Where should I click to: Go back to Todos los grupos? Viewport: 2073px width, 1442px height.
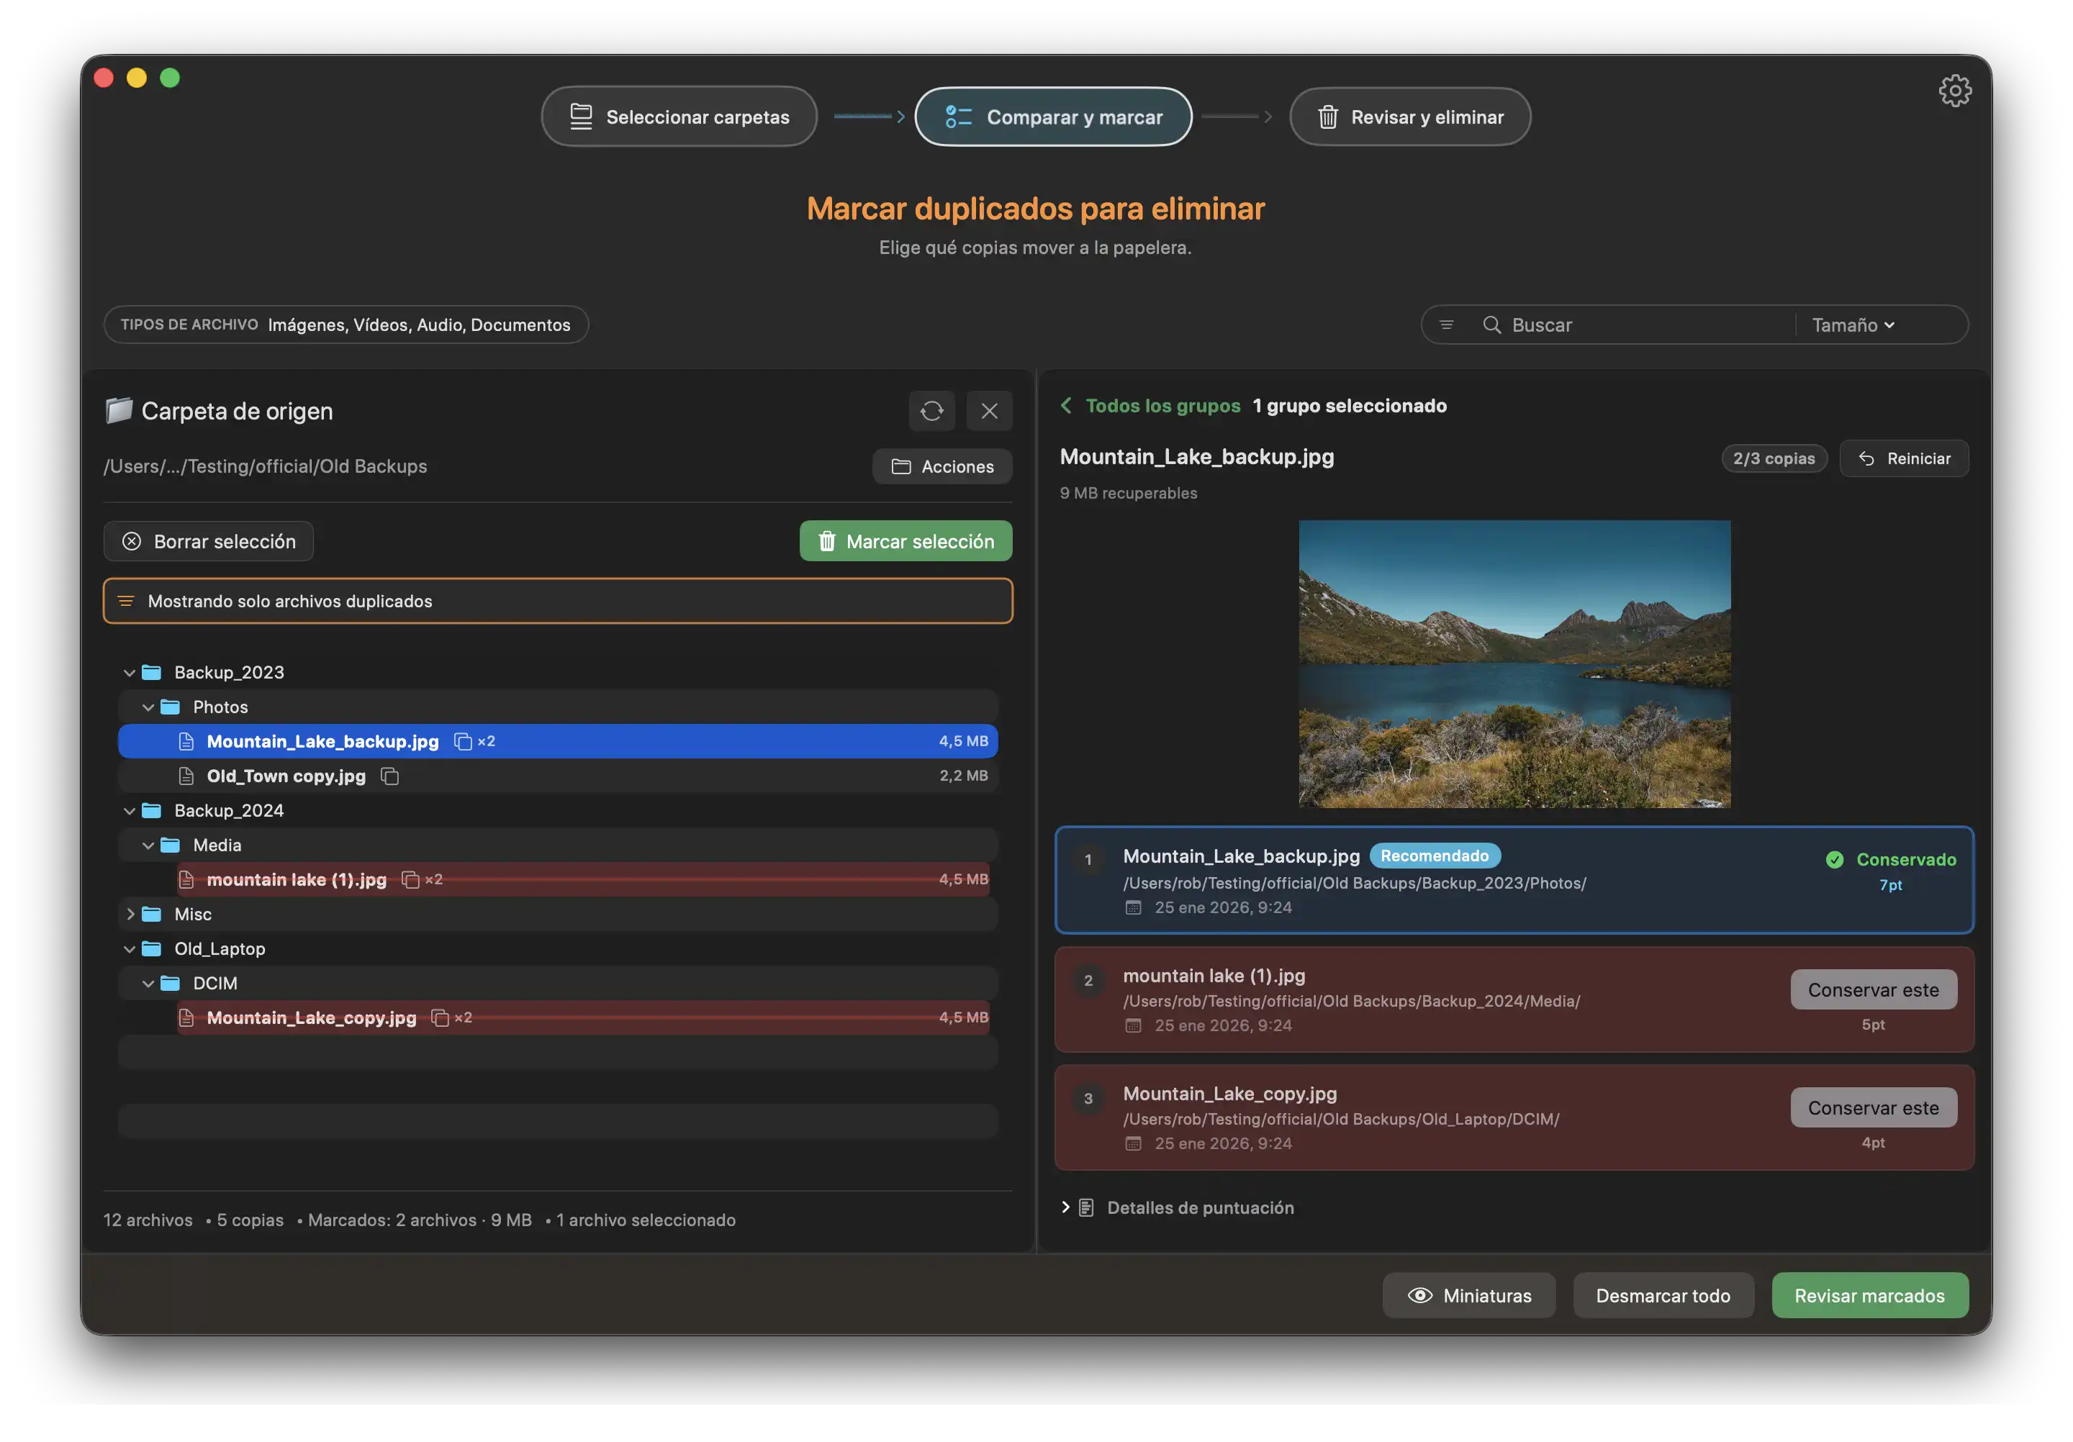click(1163, 406)
